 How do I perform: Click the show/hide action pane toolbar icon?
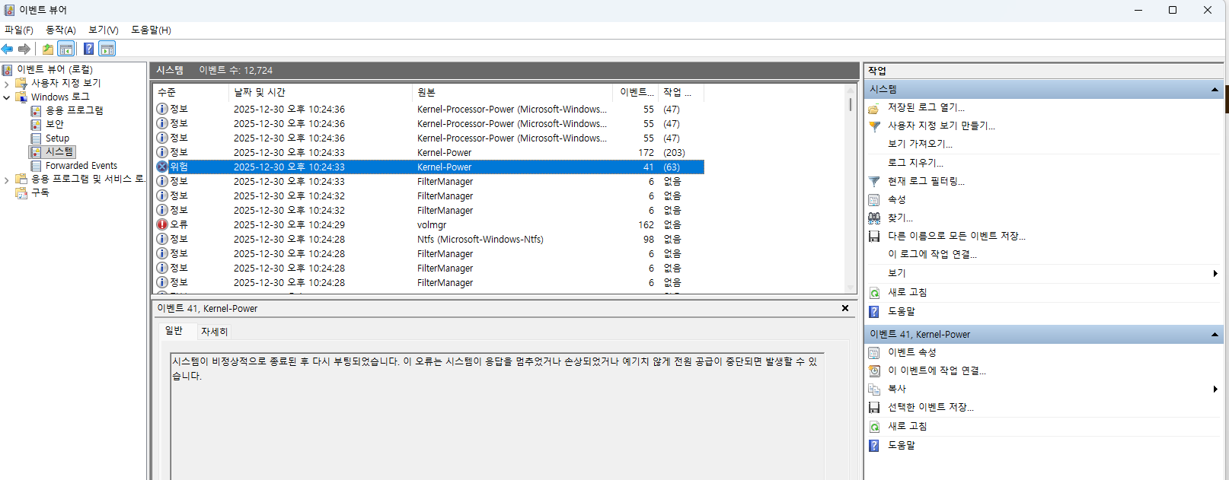click(107, 49)
